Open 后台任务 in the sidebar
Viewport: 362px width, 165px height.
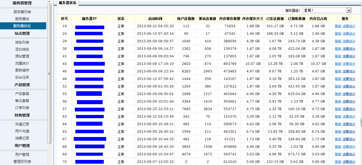(x=22, y=77)
